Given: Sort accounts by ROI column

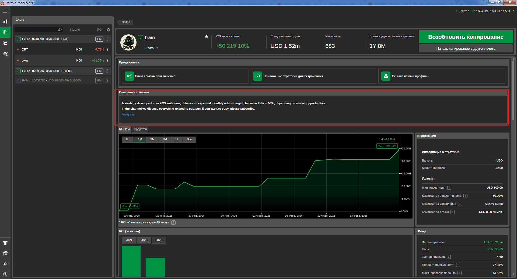Looking at the screenshot, I should [100, 30].
